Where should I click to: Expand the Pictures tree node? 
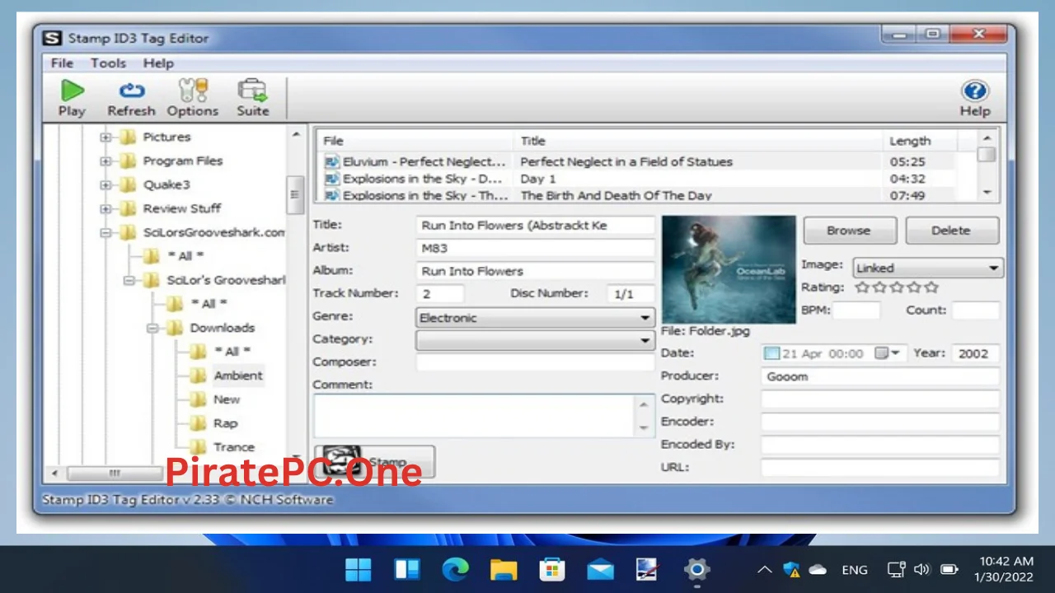(105, 138)
